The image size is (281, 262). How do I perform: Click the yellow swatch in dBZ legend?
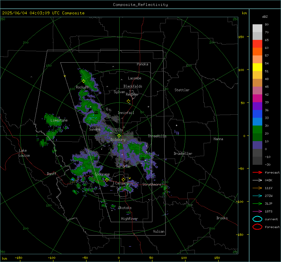pyautogui.click(x=257, y=67)
